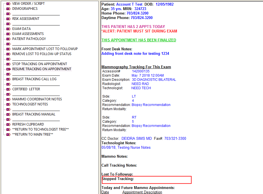Collapse the BREAST TRACKING CALL LOG node icon
Image resolution: width=263 pixels, height=194 pixels.
tap(8, 79)
